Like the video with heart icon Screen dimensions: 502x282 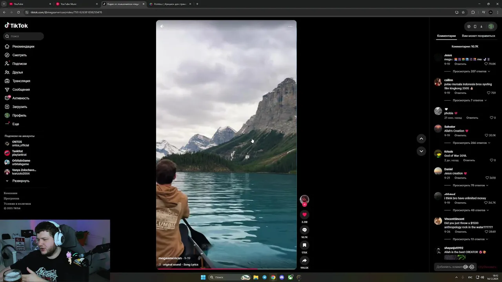304,214
